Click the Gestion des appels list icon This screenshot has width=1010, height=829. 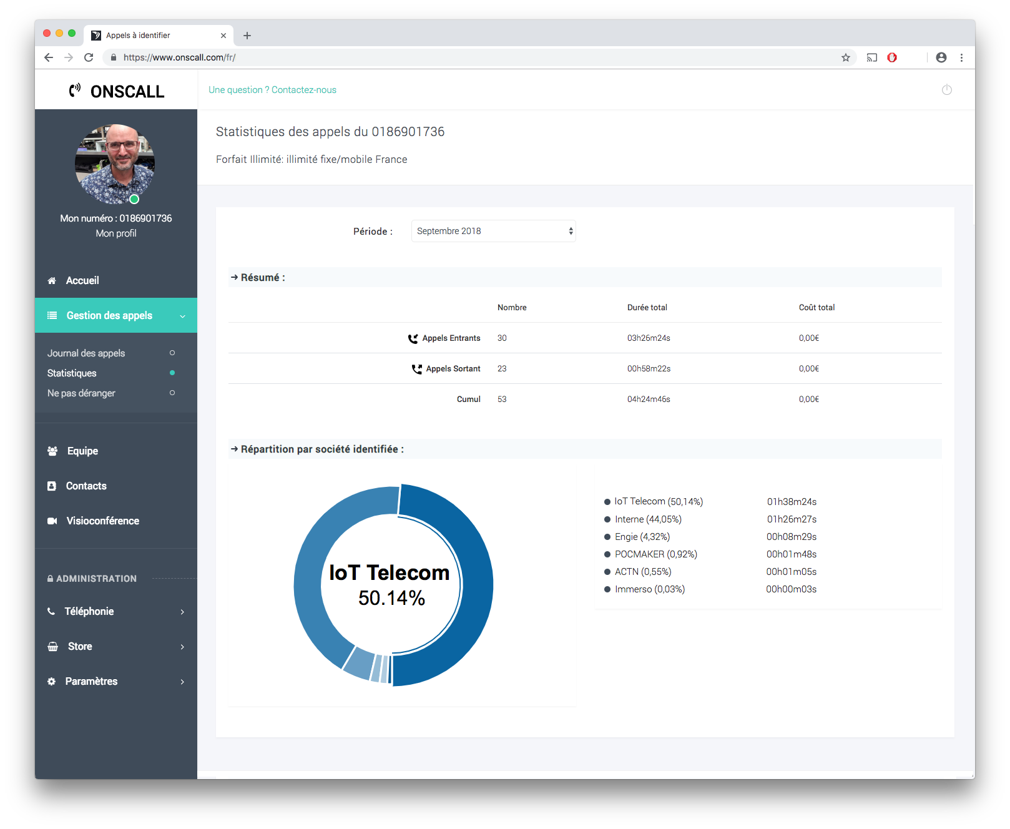pyautogui.click(x=52, y=315)
